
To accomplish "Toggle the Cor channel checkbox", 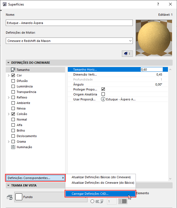I will (x=13, y=75).
